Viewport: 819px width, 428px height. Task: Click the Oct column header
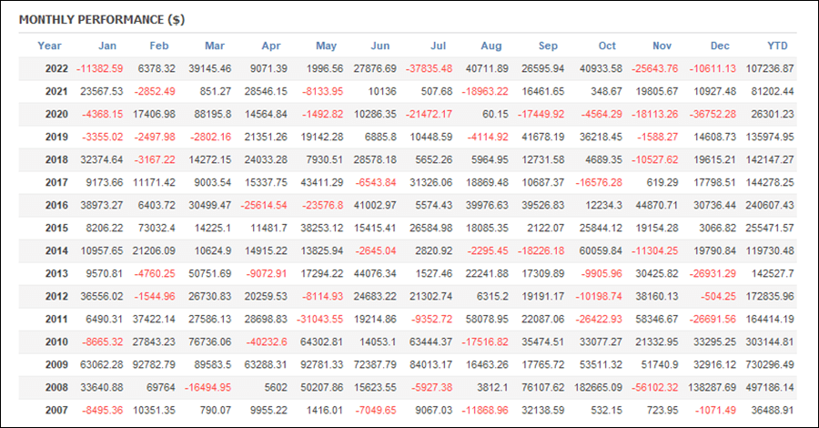[607, 46]
